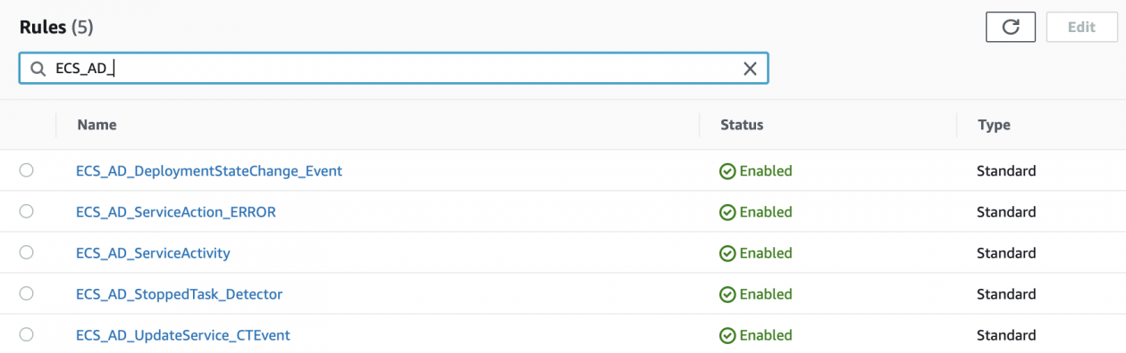
Task: Click the refresh rules button
Action: (x=1011, y=27)
